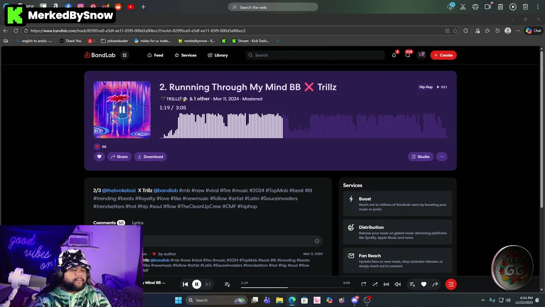Open the three-dot more options button
The image size is (545, 307).
point(442,156)
